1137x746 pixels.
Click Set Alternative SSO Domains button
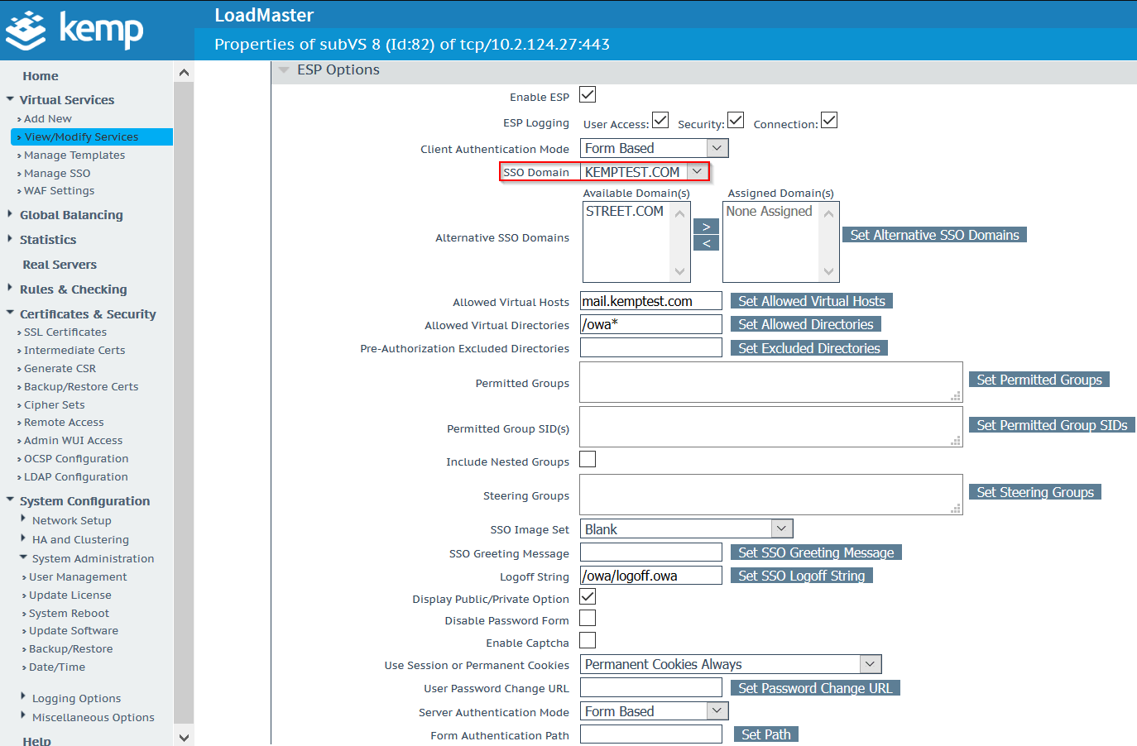(934, 235)
